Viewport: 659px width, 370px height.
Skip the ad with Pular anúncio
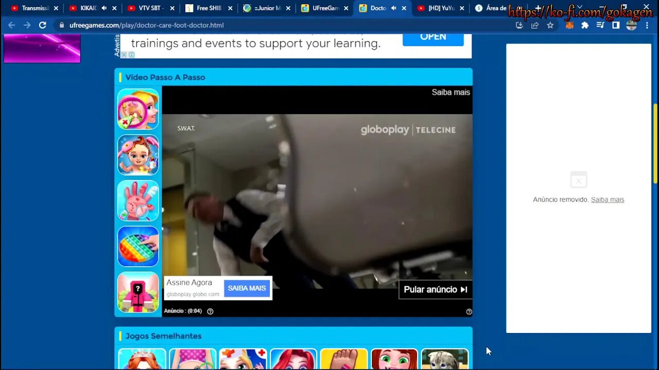pos(436,289)
